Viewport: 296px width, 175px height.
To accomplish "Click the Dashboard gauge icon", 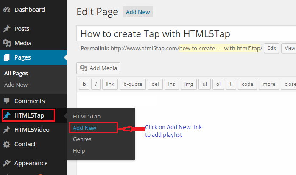I will tap(7, 10).
